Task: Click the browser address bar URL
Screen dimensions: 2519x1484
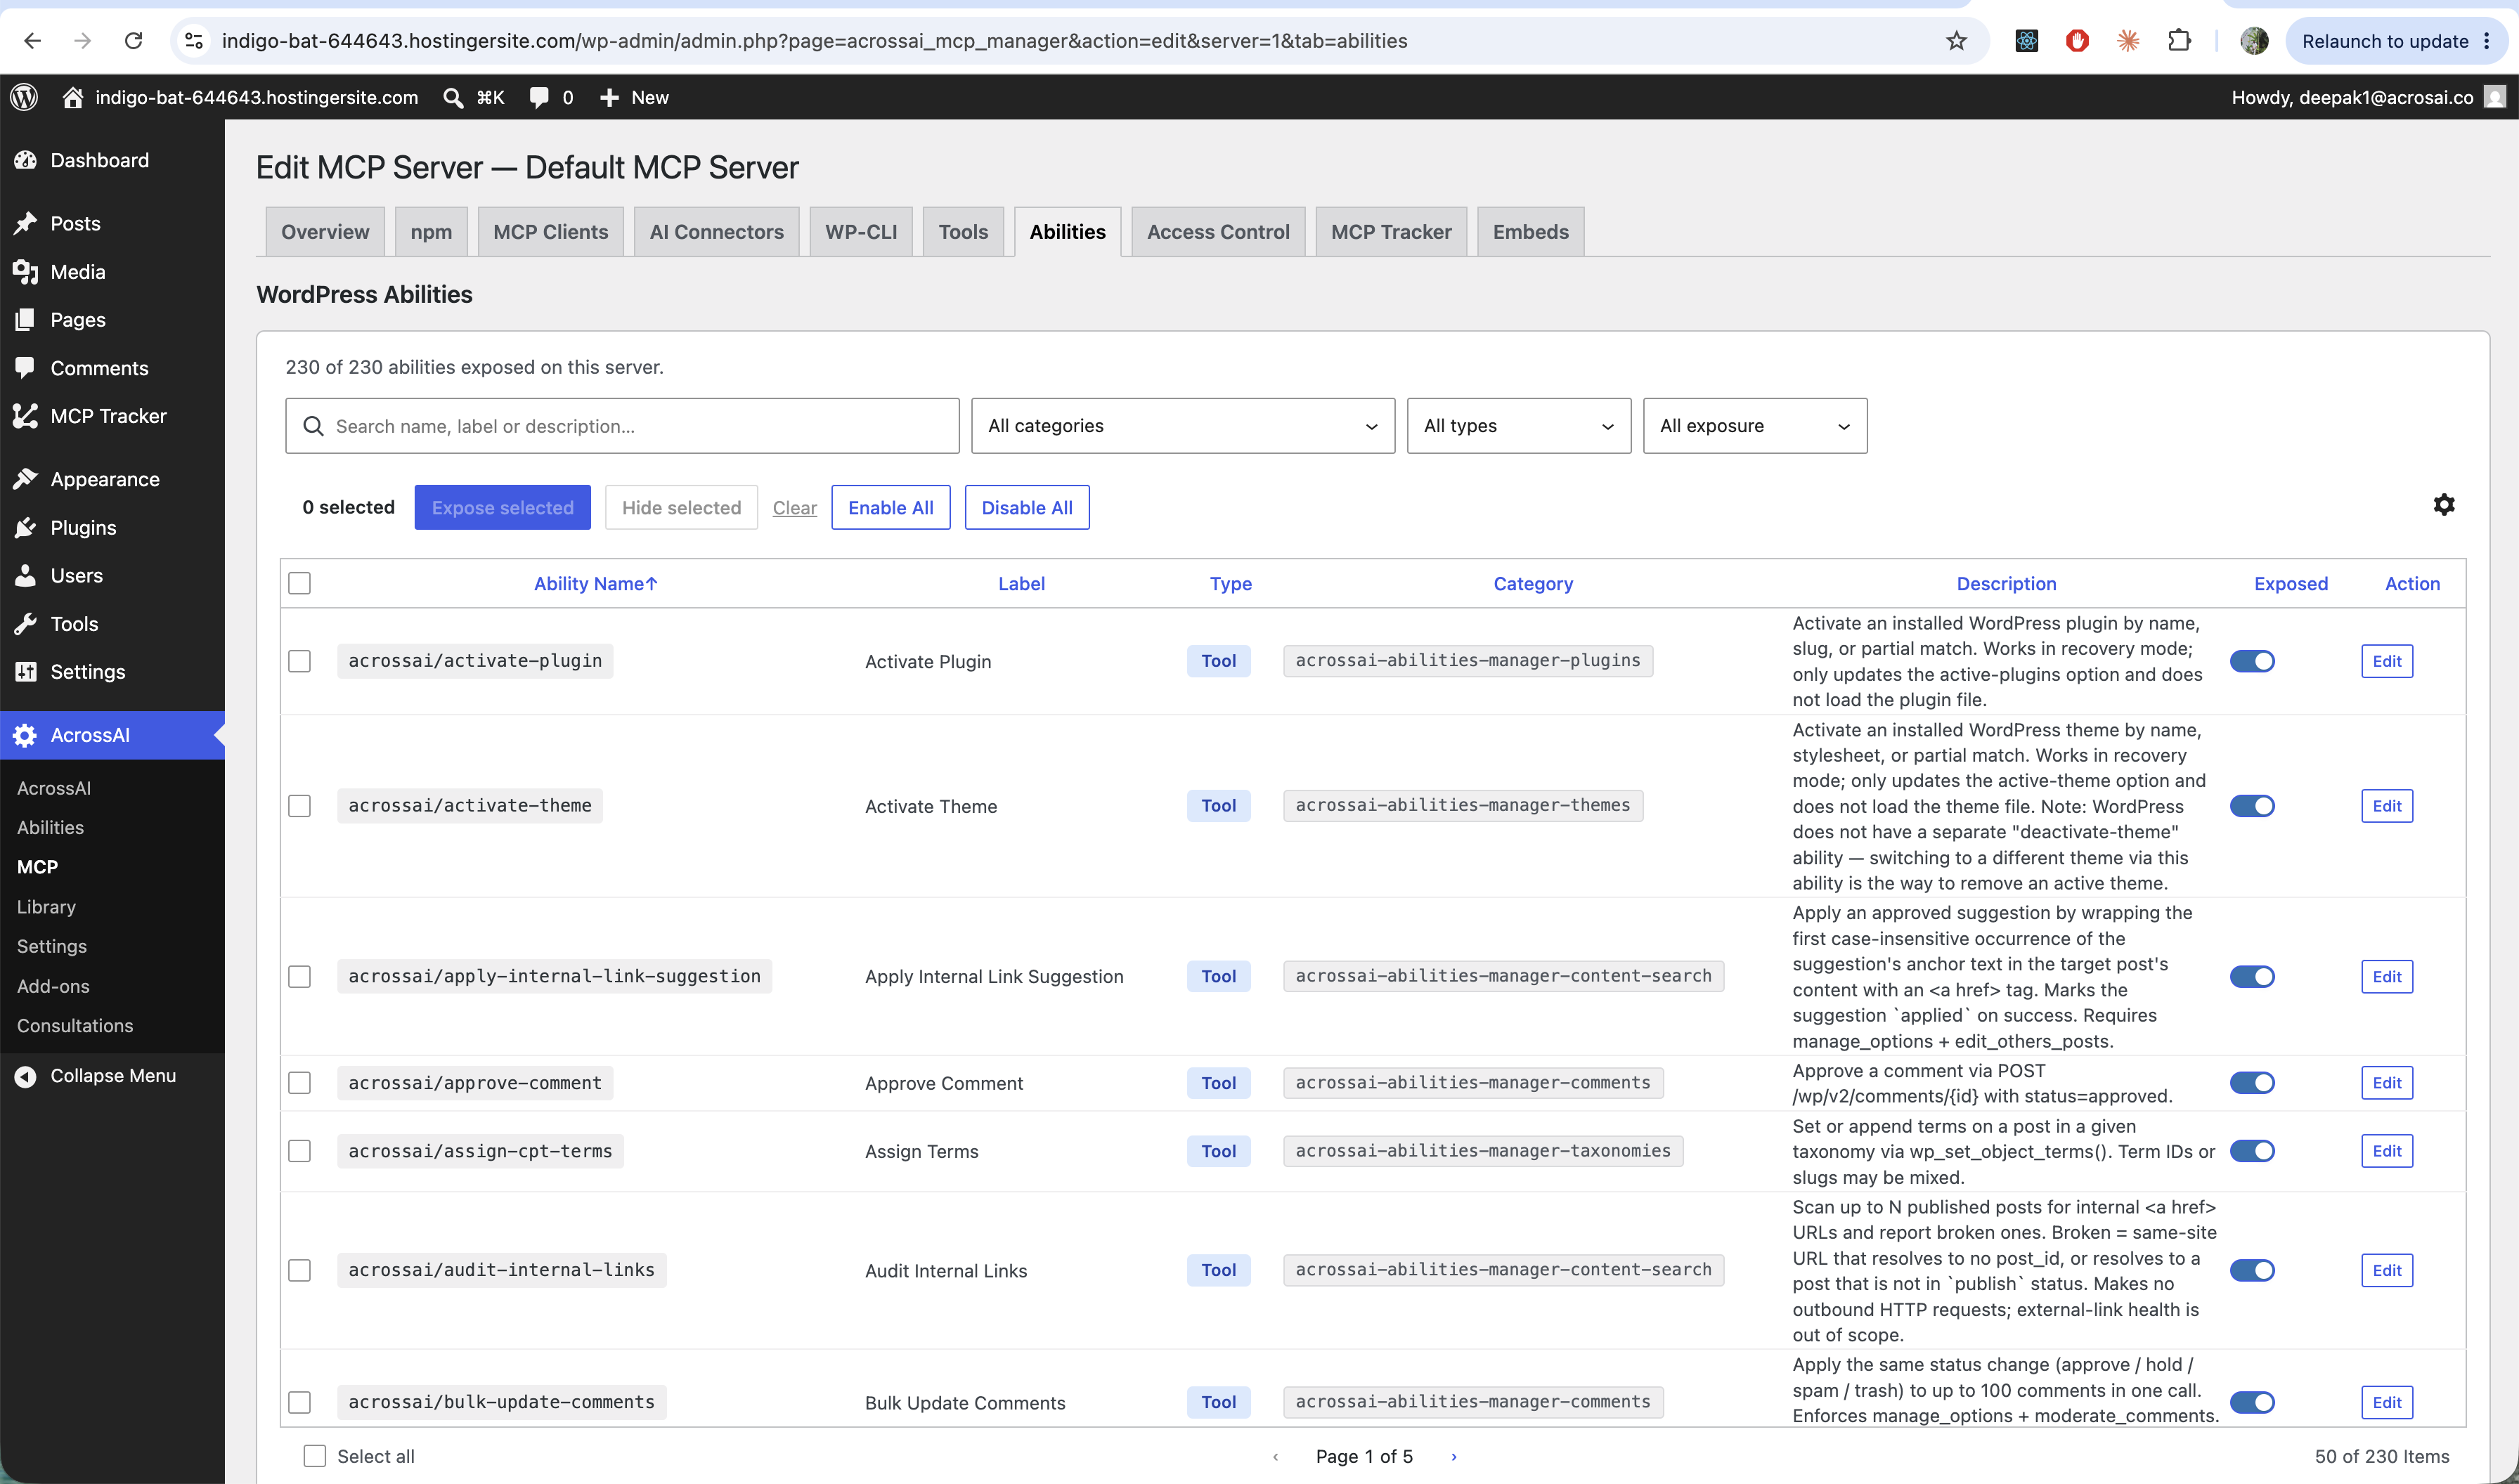Action: [814, 41]
